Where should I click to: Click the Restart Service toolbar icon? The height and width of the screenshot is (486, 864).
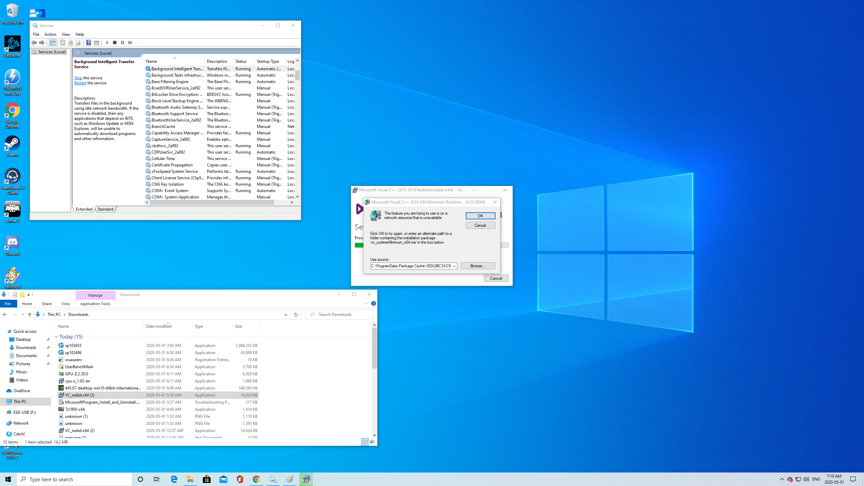[130, 43]
